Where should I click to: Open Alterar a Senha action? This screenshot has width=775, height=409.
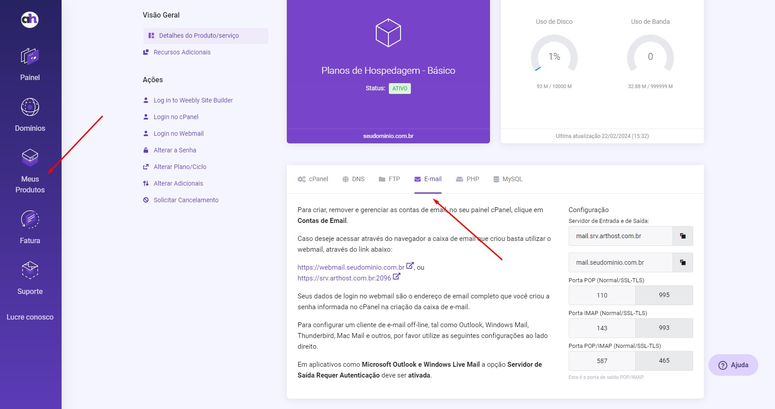point(174,150)
